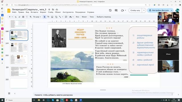Open version history clock icon
Viewport: 182px width, 102px height.
coord(110,10)
